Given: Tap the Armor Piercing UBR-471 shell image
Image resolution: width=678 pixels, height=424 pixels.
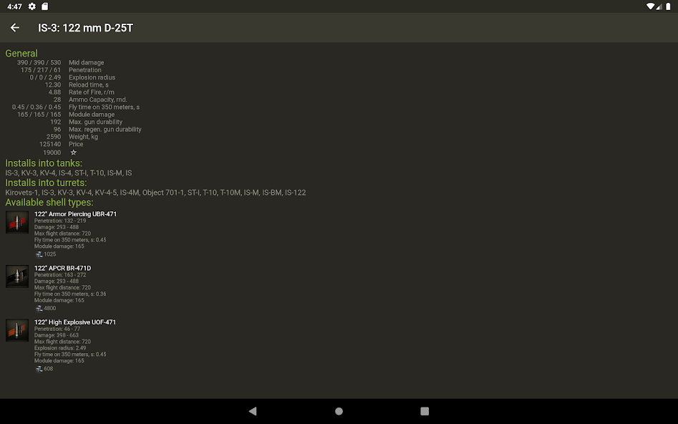Looking at the screenshot, I should tap(16, 222).
